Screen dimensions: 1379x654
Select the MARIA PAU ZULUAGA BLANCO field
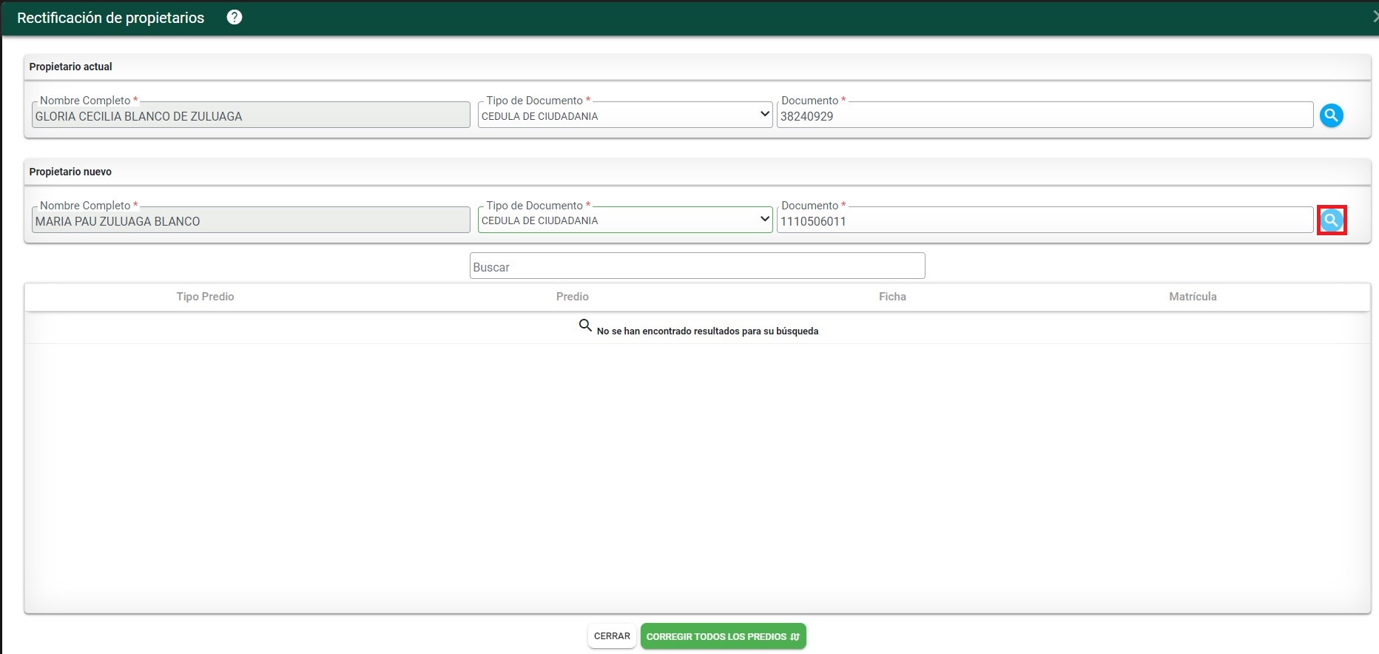pyautogui.click(x=251, y=221)
